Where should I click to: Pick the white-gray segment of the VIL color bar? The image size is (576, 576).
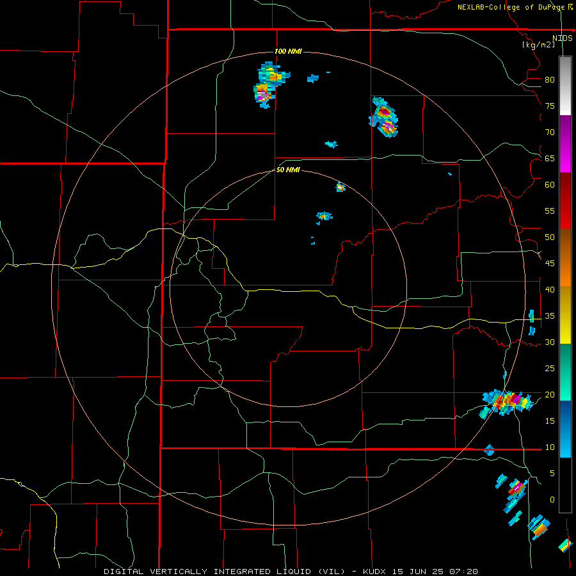pyautogui.click(x=565, y=86)
